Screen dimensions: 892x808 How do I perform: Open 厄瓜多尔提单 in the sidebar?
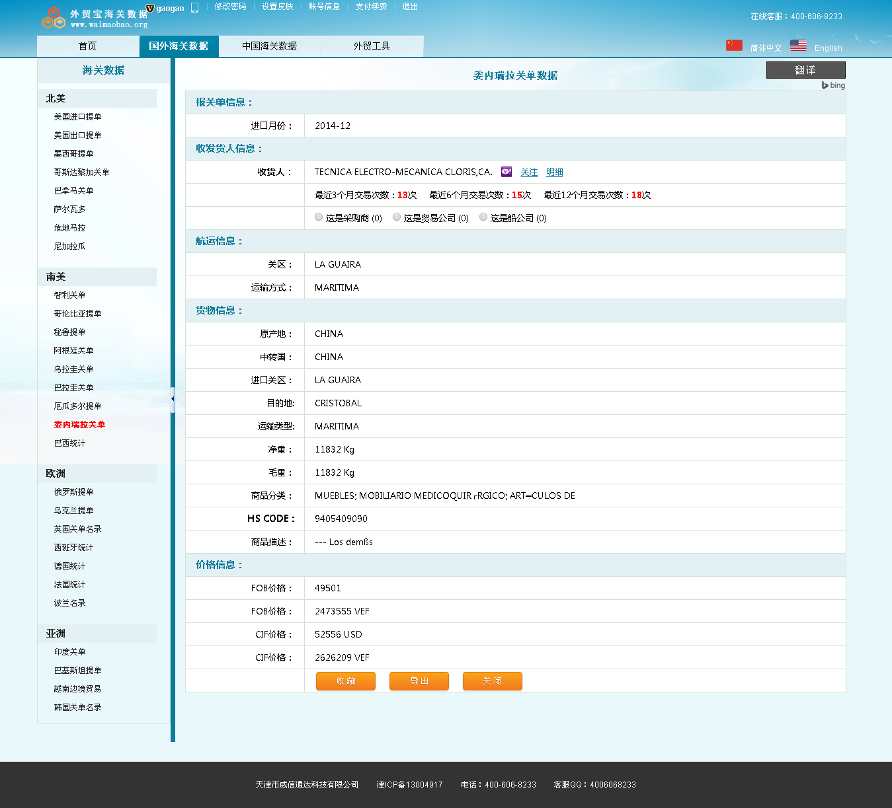pyautogui.click(x=77, y=406)
